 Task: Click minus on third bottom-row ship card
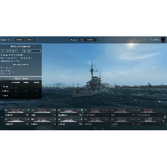click(76, 119)
